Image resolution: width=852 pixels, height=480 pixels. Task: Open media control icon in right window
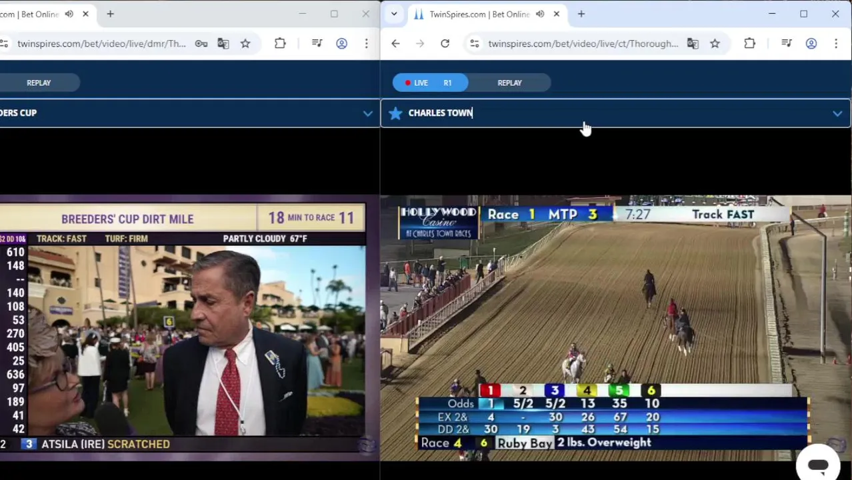(786, 44)
